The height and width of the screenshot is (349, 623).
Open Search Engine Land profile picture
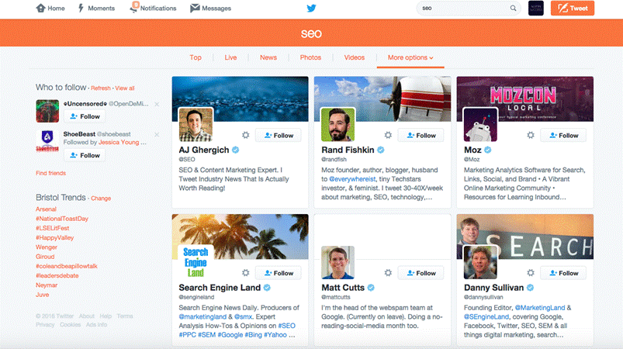[x=196, y=262]
